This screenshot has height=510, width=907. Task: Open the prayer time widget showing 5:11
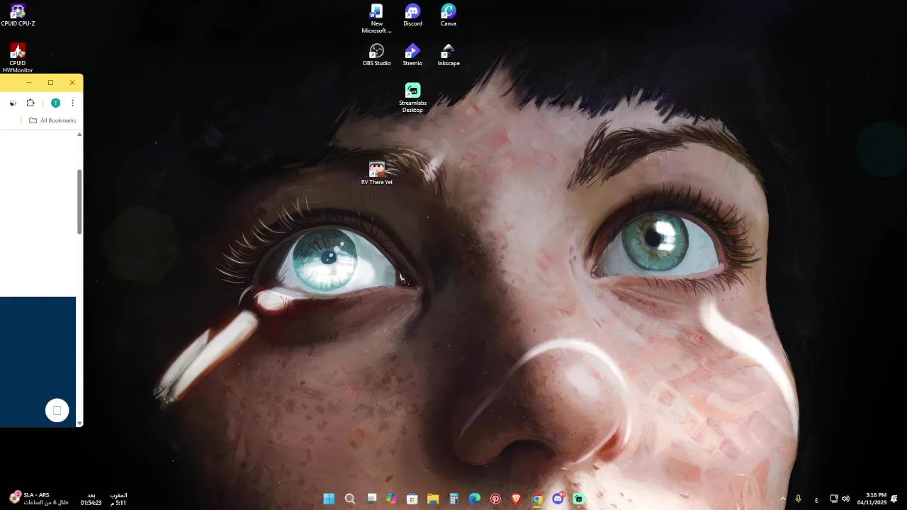coord(118,499)
